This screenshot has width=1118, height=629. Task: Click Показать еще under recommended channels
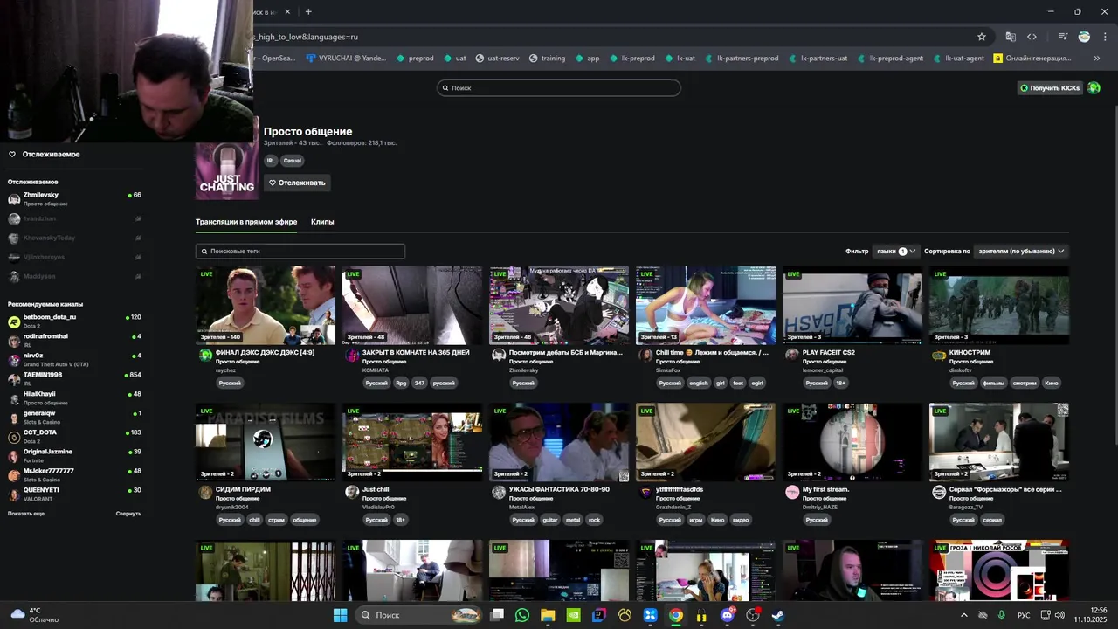(26, 514)
